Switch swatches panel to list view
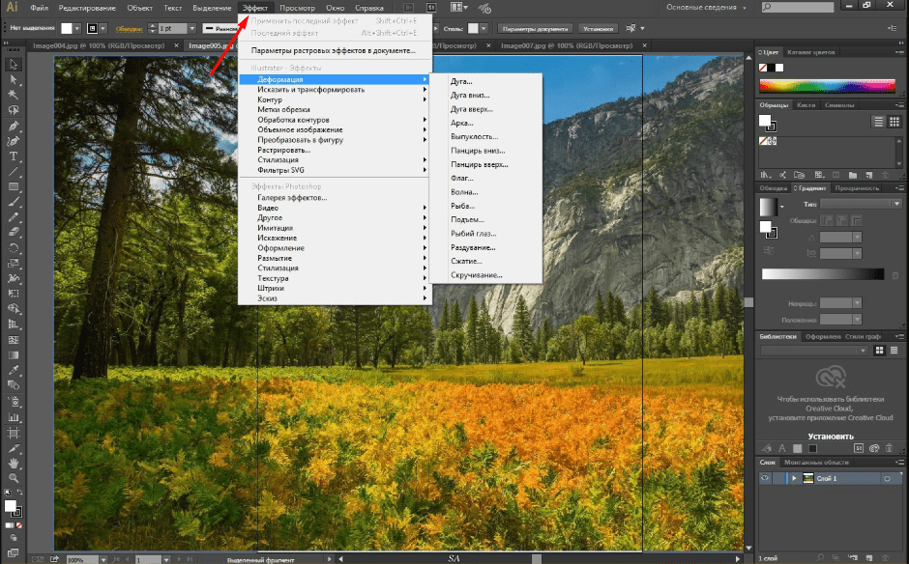 879,122
